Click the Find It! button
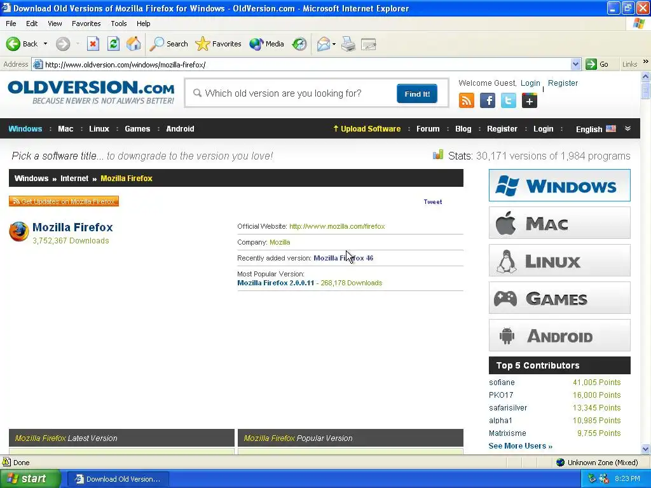 click(x=417, y=94)
